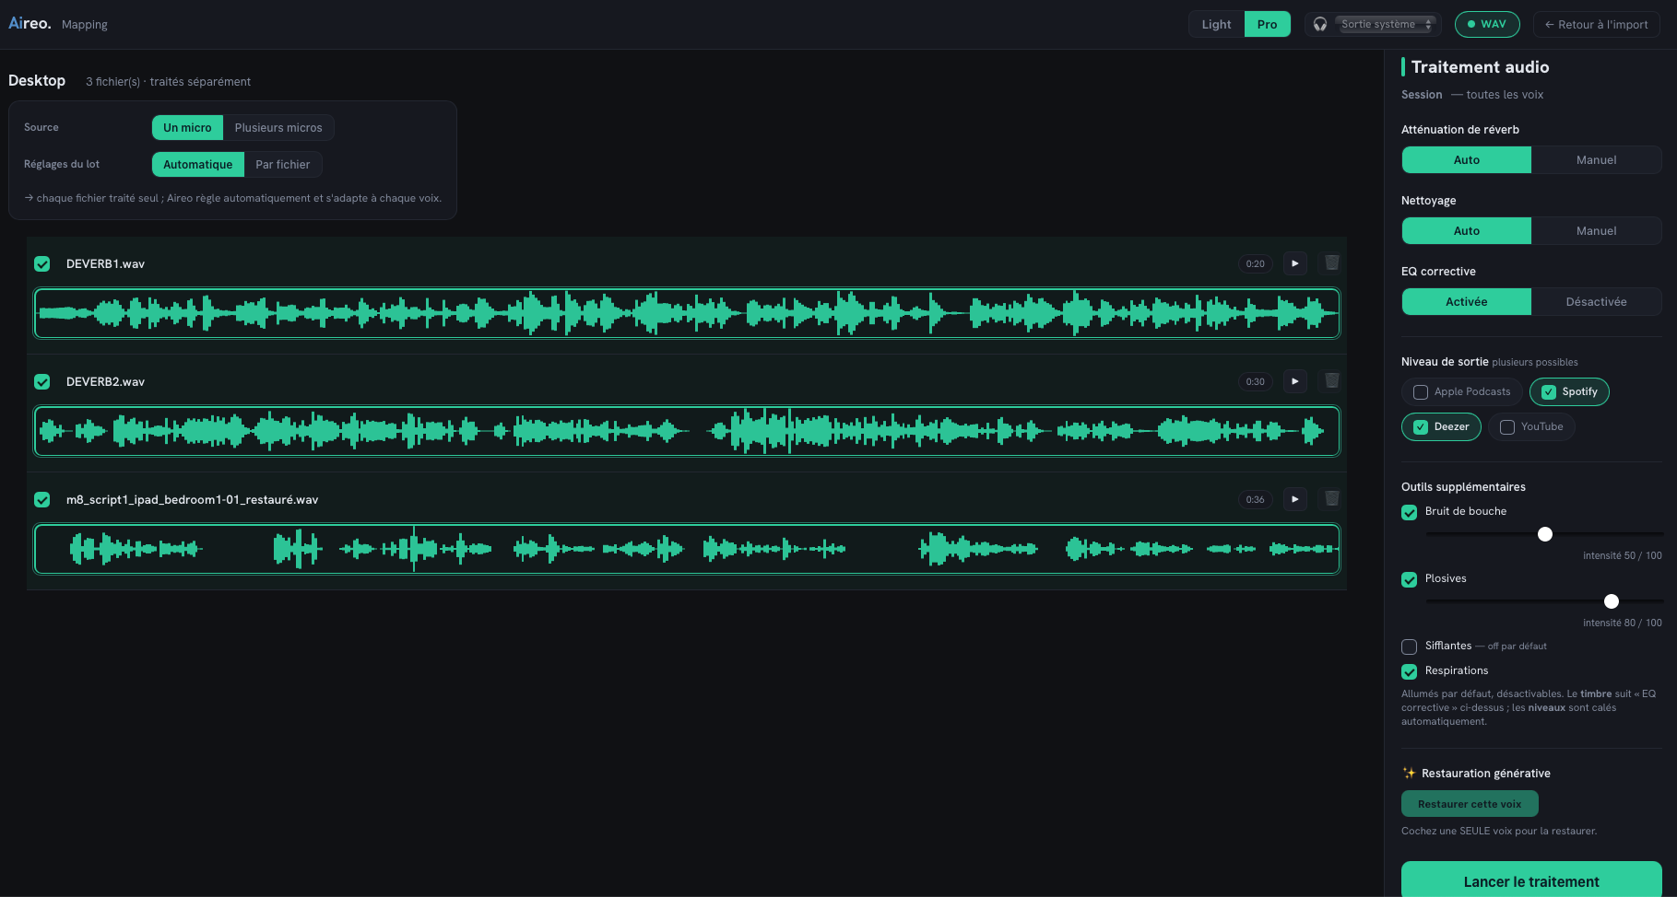Screen dimensions: 1677x897
Task: Play the DEVERB1.wav file
Action: 1295,263
